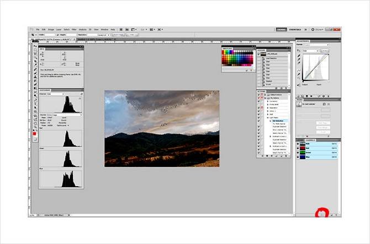Open the Filter menu

75,29
